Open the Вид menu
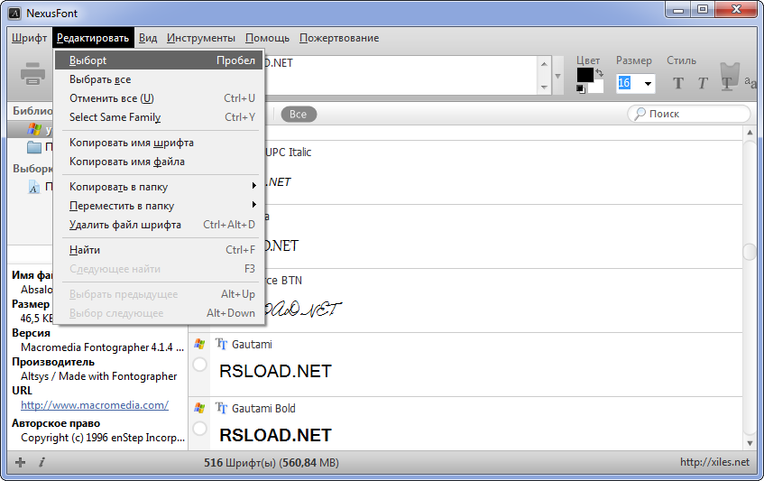This screenshot has height=481, width=764. [148, 38]
